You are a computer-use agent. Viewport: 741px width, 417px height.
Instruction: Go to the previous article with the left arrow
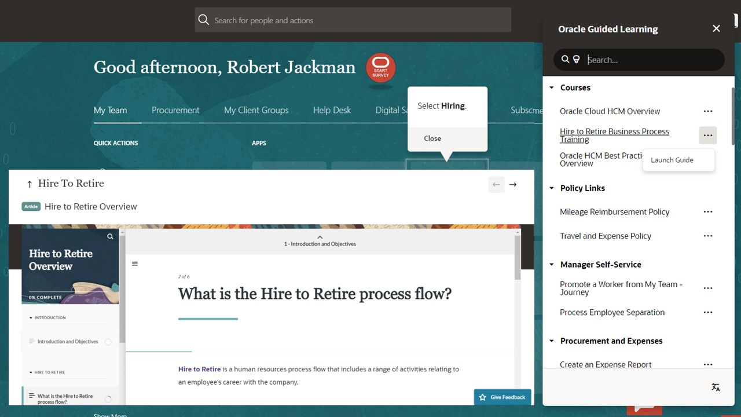pos(496,185)
